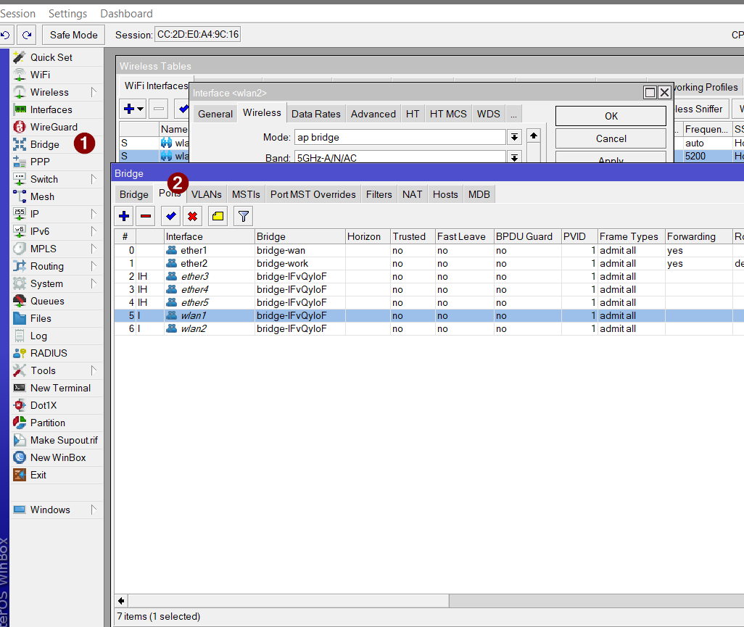
Task: Click the blue checkmark enable icon in Bridge toolbar
Action: coord(171,216)
